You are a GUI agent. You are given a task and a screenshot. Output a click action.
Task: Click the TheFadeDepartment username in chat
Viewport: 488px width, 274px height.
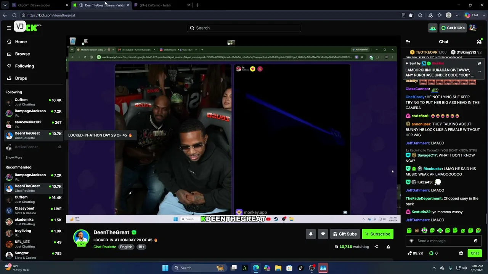tap(423, 199)
